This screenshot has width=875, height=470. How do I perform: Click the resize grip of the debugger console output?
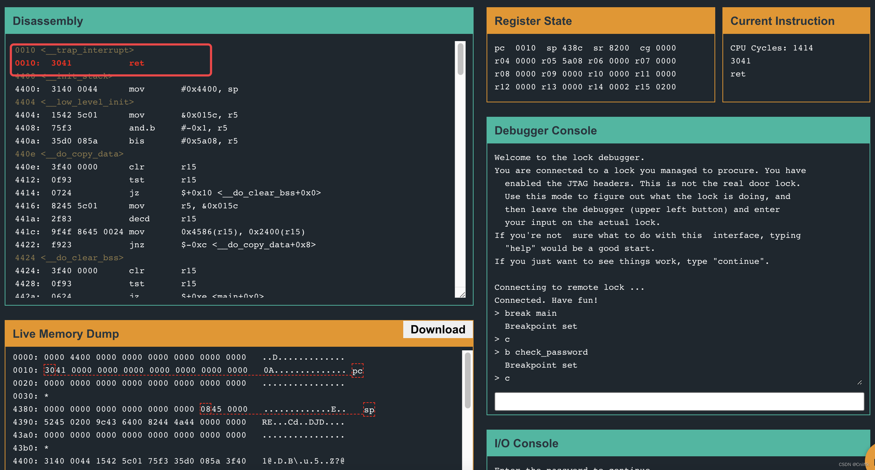(x=859, y=382)
